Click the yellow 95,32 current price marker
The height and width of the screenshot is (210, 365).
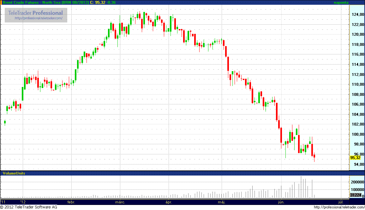click(x=355, y=158)
